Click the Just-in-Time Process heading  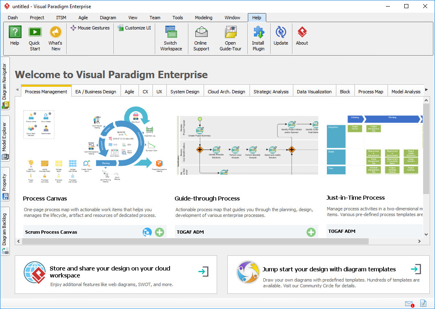356,198
